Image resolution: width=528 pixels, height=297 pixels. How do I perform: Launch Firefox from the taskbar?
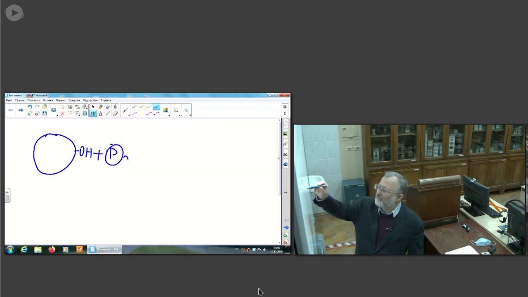[52, 249]
